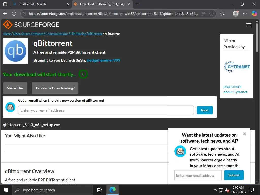Open tab actions menu button
The image size is (260, 195).
point(5,4)
